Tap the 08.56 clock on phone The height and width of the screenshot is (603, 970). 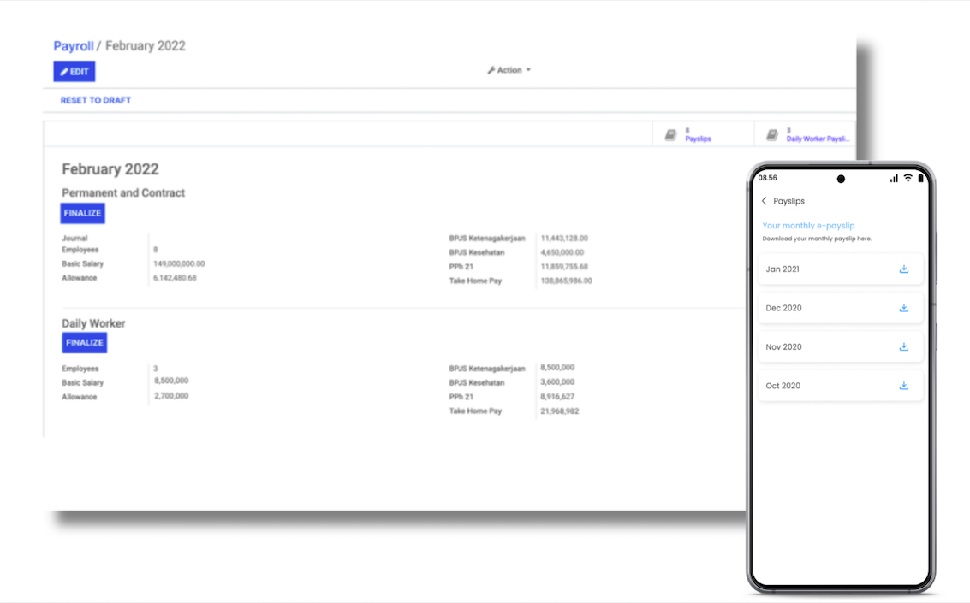(x=767, y=178)
